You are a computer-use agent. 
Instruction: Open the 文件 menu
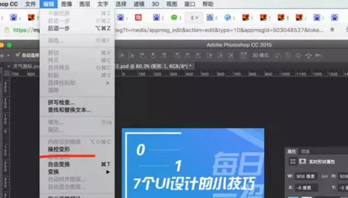30,4
